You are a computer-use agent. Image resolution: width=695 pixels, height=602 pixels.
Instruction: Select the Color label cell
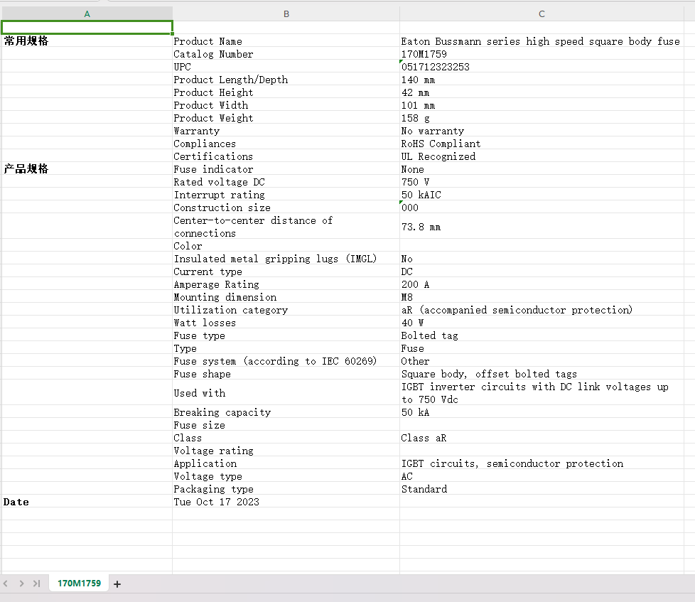click(x=286, y=246)
